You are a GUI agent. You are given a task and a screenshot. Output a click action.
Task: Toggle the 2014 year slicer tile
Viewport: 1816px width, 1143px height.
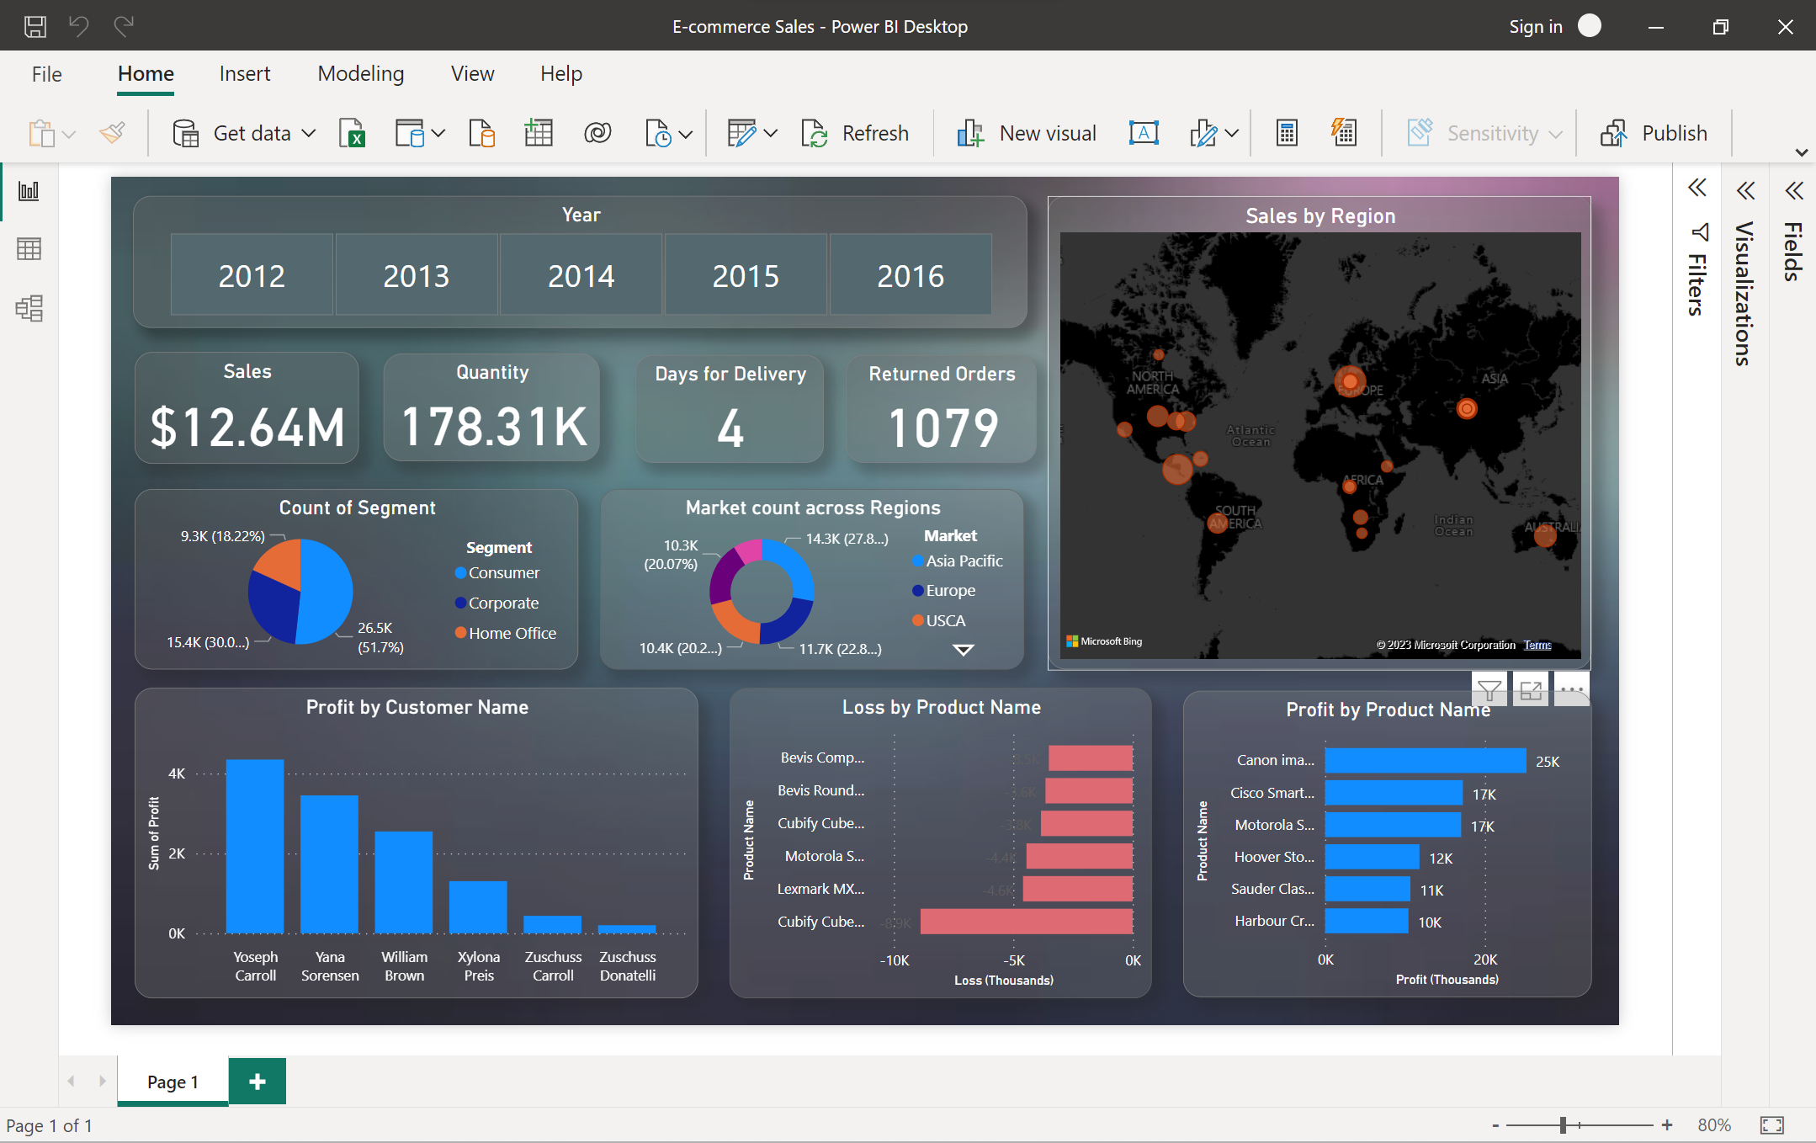click(581, 275)
